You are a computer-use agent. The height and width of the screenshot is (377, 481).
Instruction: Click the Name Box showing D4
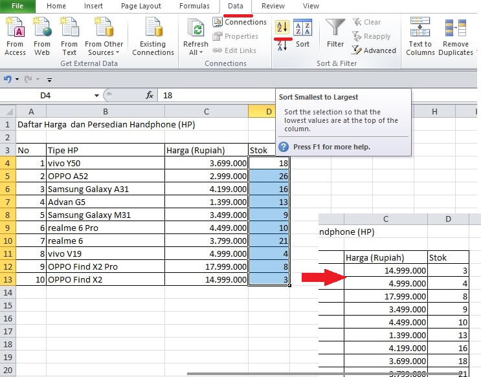coord(45,96)
